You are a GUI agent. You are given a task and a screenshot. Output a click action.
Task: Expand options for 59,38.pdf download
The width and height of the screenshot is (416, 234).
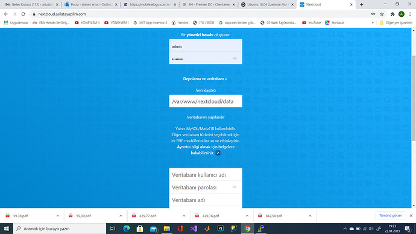(x=57, y=216)
